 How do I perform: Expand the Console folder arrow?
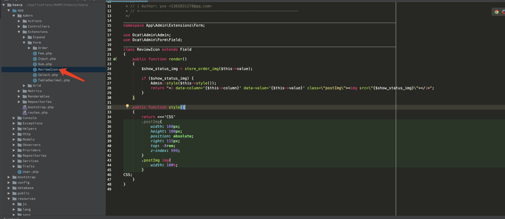pyautogui.click(x=14, y=118)
